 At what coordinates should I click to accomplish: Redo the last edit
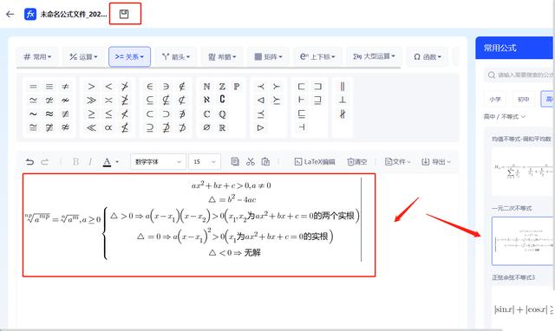pyautogui.click(x=44, y=162)
